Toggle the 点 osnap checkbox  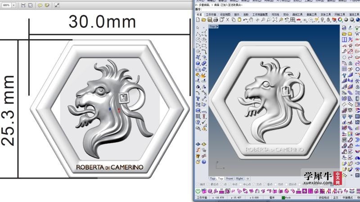222,184
